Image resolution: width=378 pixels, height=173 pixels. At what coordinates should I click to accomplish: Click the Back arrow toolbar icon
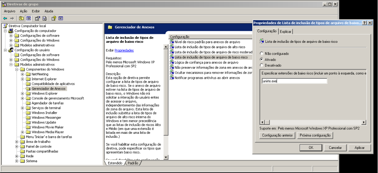(x=5, y=18)
